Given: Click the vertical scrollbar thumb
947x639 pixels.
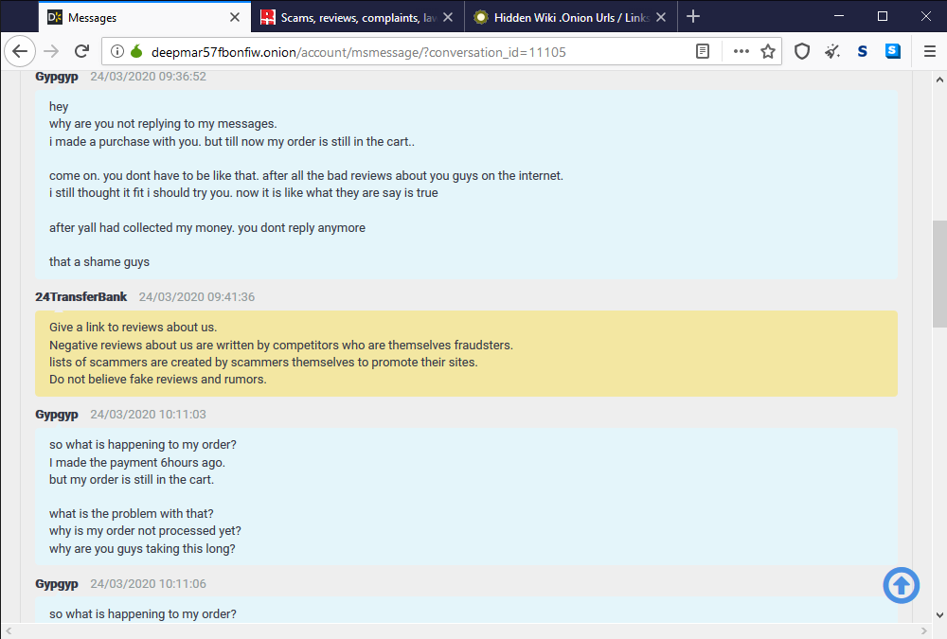Looking at the screenshot, I should click(939, 274).
